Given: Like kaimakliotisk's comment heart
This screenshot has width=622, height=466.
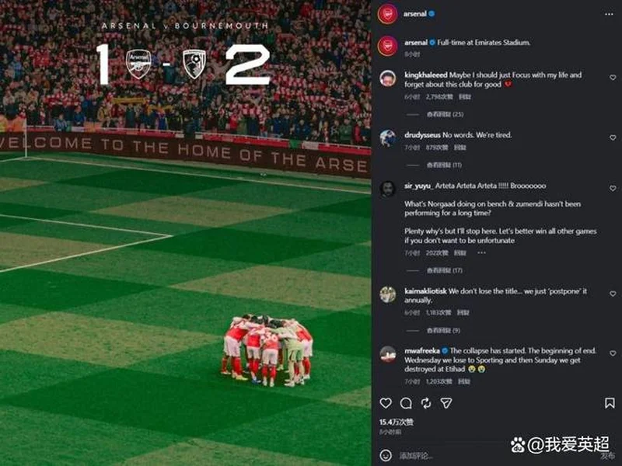Looking at the screenshot, I should [x=613, y=294].
